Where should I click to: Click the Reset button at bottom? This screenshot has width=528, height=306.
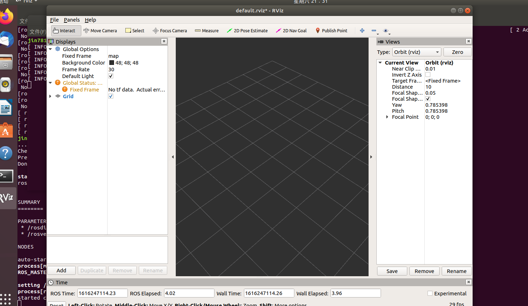pos(57,304)
